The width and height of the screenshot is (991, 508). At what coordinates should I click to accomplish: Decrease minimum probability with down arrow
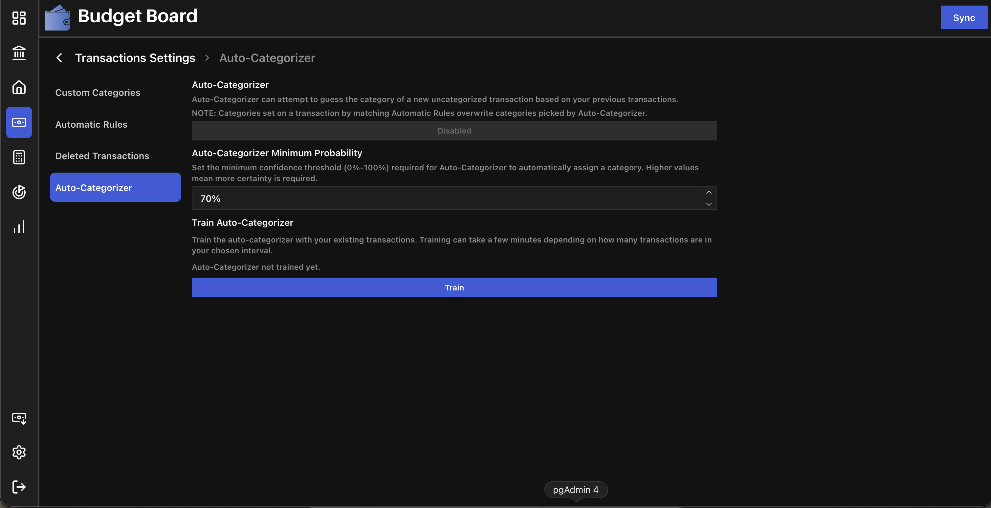(x=709, y=204)
